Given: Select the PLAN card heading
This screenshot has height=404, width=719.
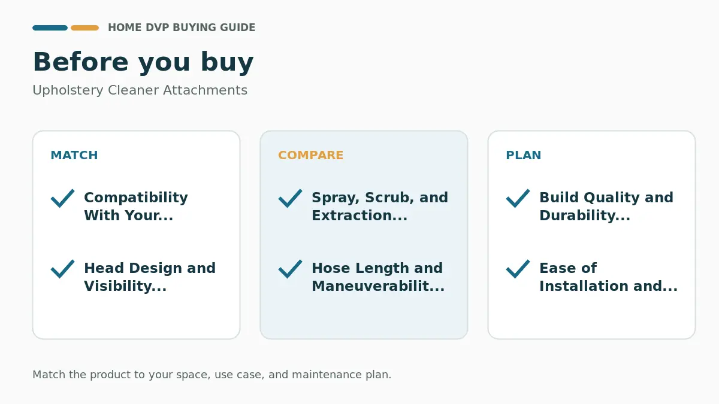Looking at the screenshot, I should pyautogui.click(x=524, y=155).
